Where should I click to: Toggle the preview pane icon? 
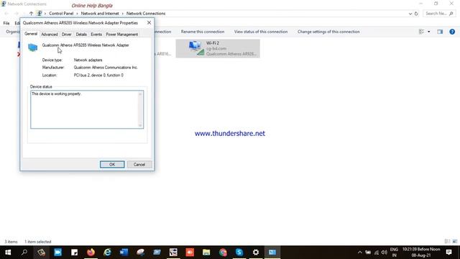click(440, 32)
